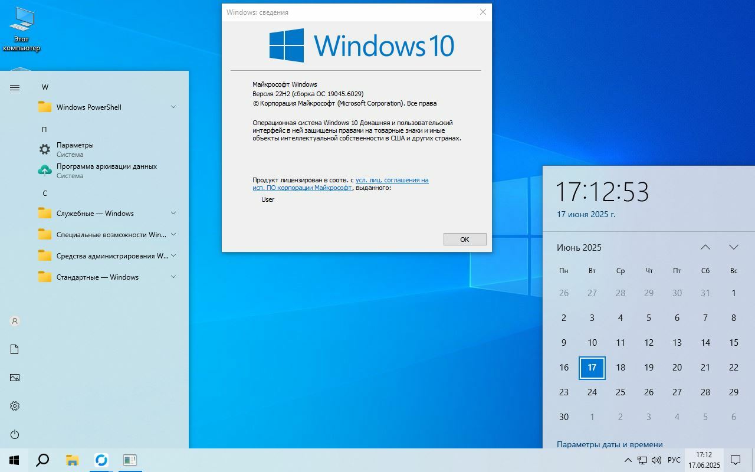Click the volume speaker tray icon
This screenshot has height=472, width=755.
tap(656, 460)
